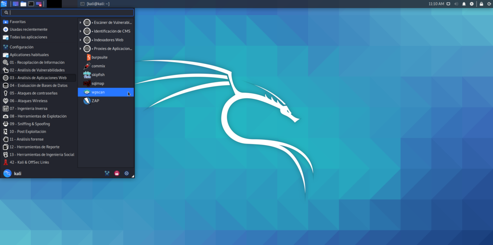The width and height of the screenshot is (493, 245).
Task: Open the Favoritas menu category
Action: point(17,22)
